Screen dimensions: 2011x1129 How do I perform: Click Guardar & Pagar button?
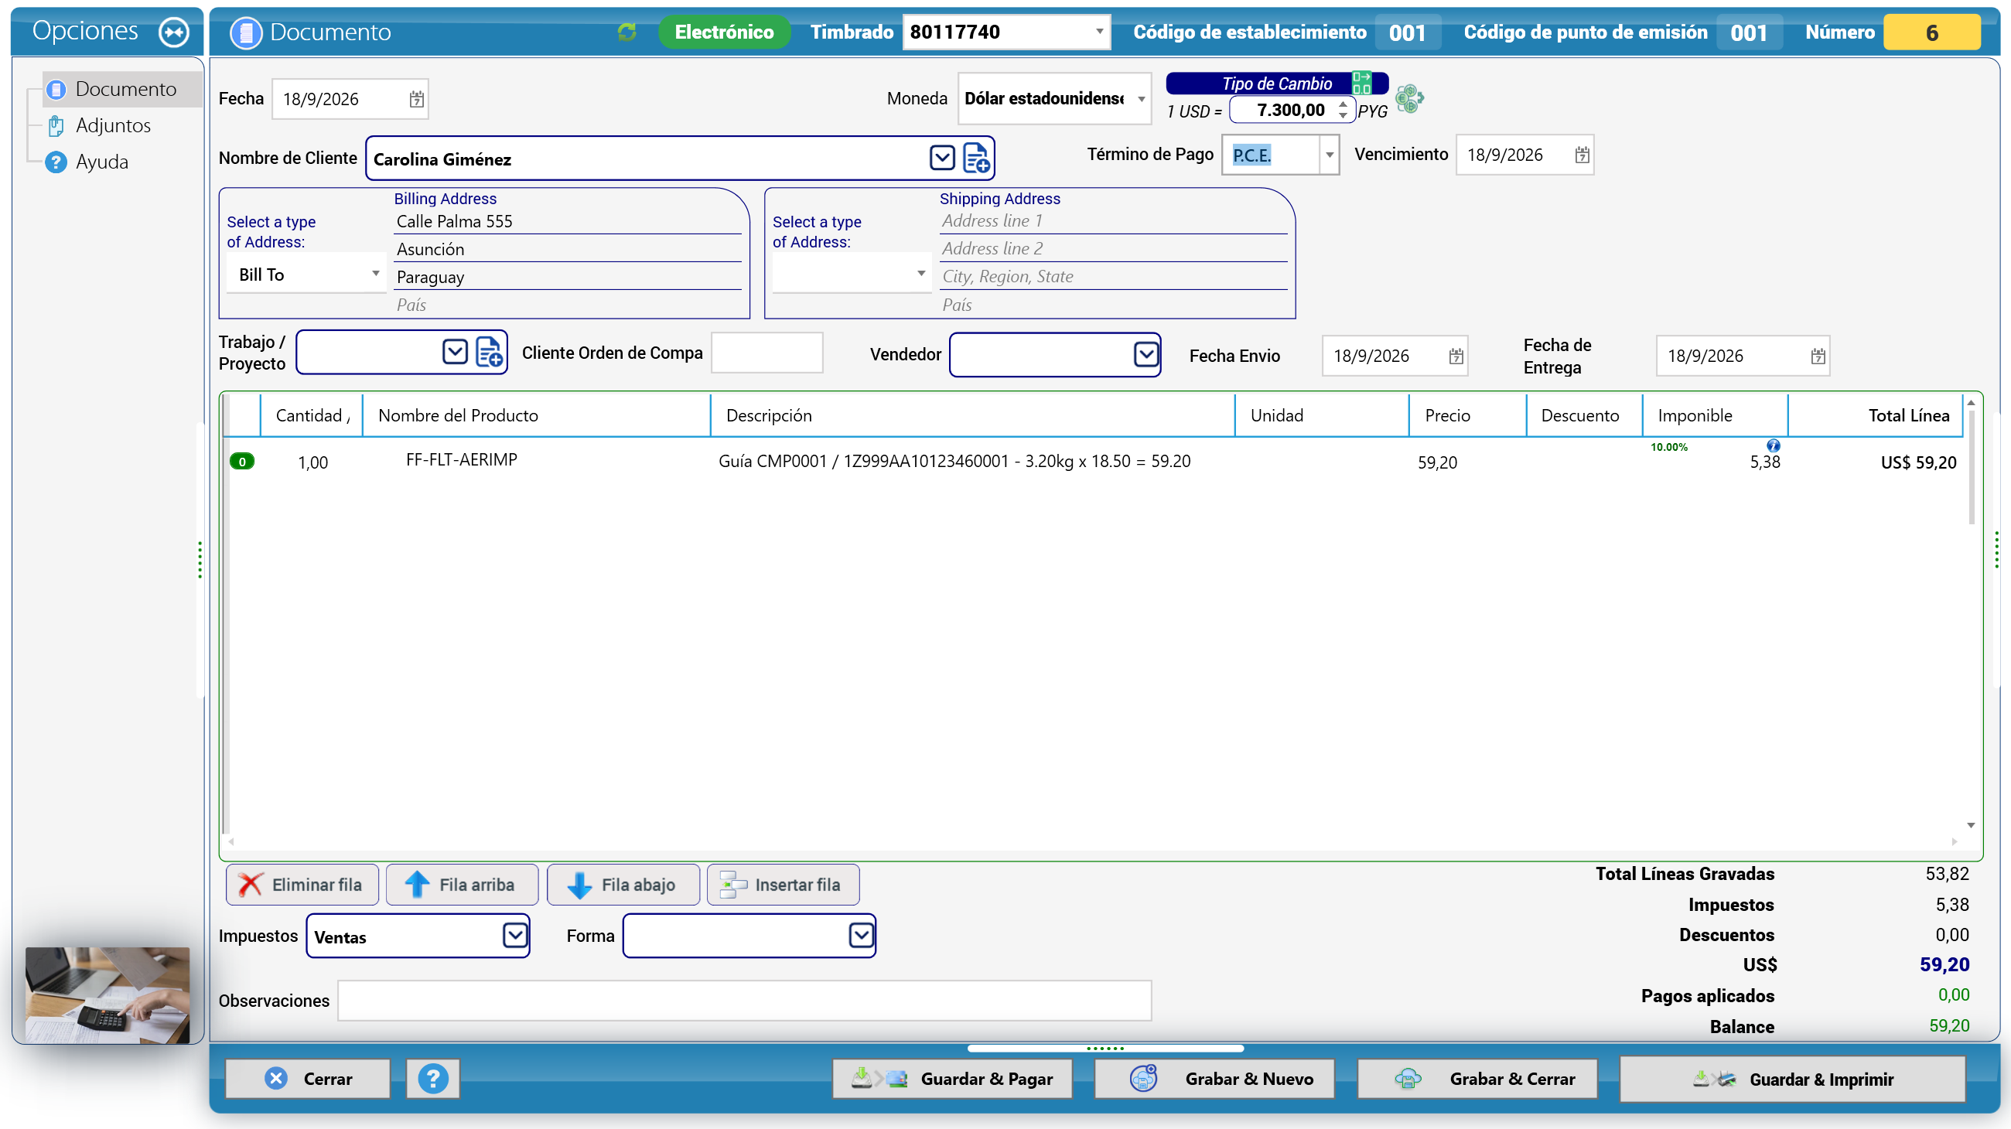[x=952, y=1078]
